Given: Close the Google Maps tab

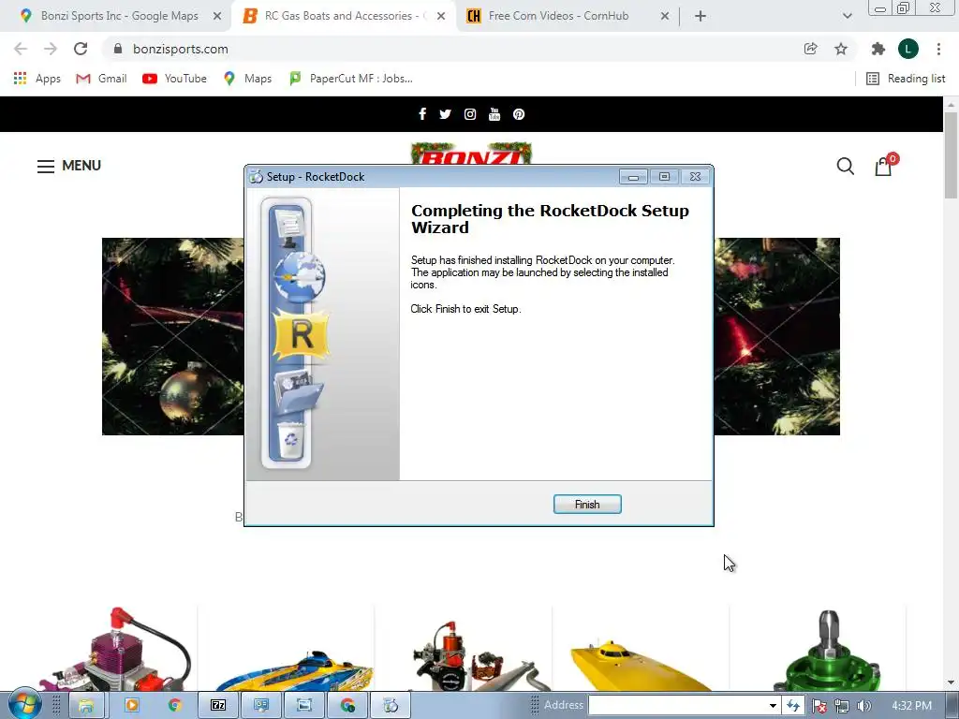Looking at the screenshot, I should pyautogui.click(x=217, y=16).
